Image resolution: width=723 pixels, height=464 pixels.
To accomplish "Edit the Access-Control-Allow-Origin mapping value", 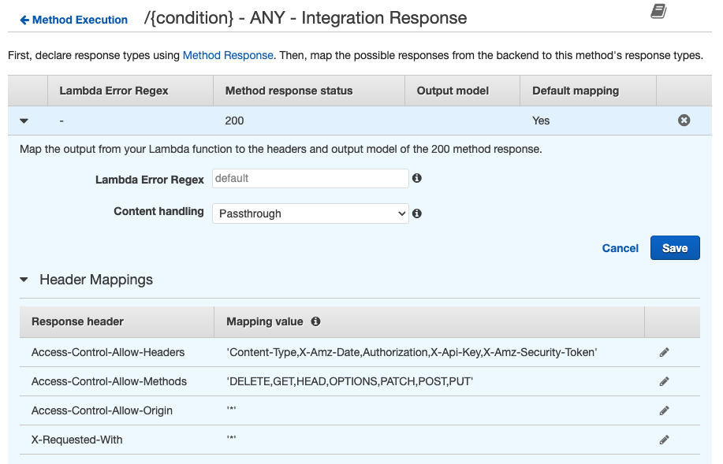I will (664, 410).
